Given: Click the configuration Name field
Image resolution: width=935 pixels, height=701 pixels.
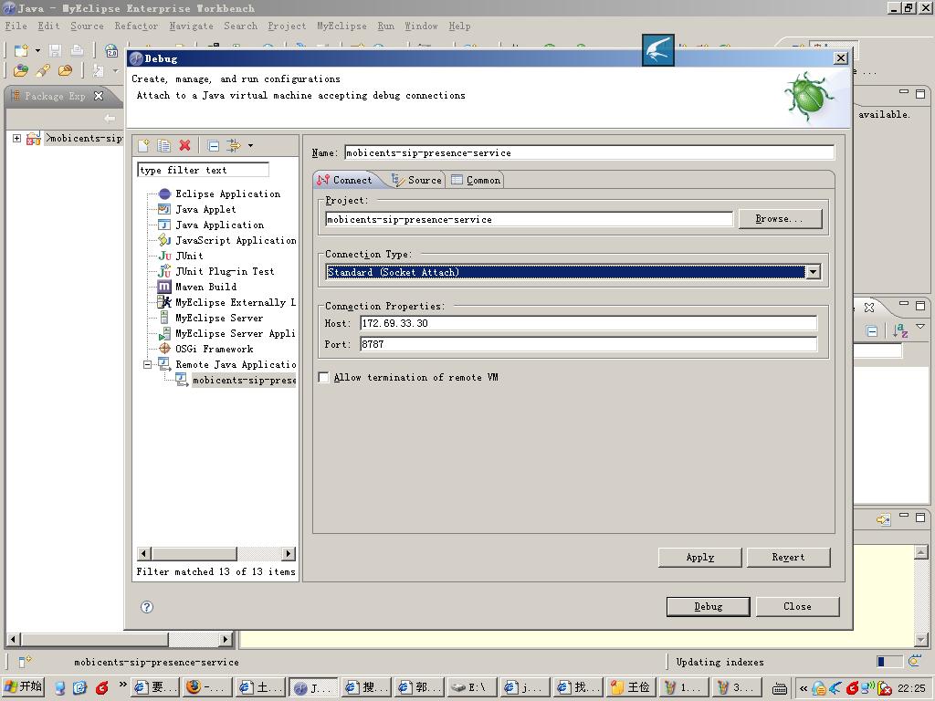Looking at the screenshot, I should click(x=589, y=152).
